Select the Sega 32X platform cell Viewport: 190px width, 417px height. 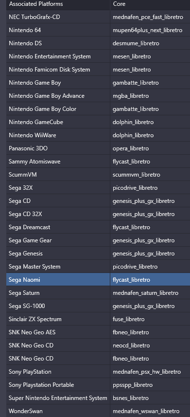[x=58, y=188]
